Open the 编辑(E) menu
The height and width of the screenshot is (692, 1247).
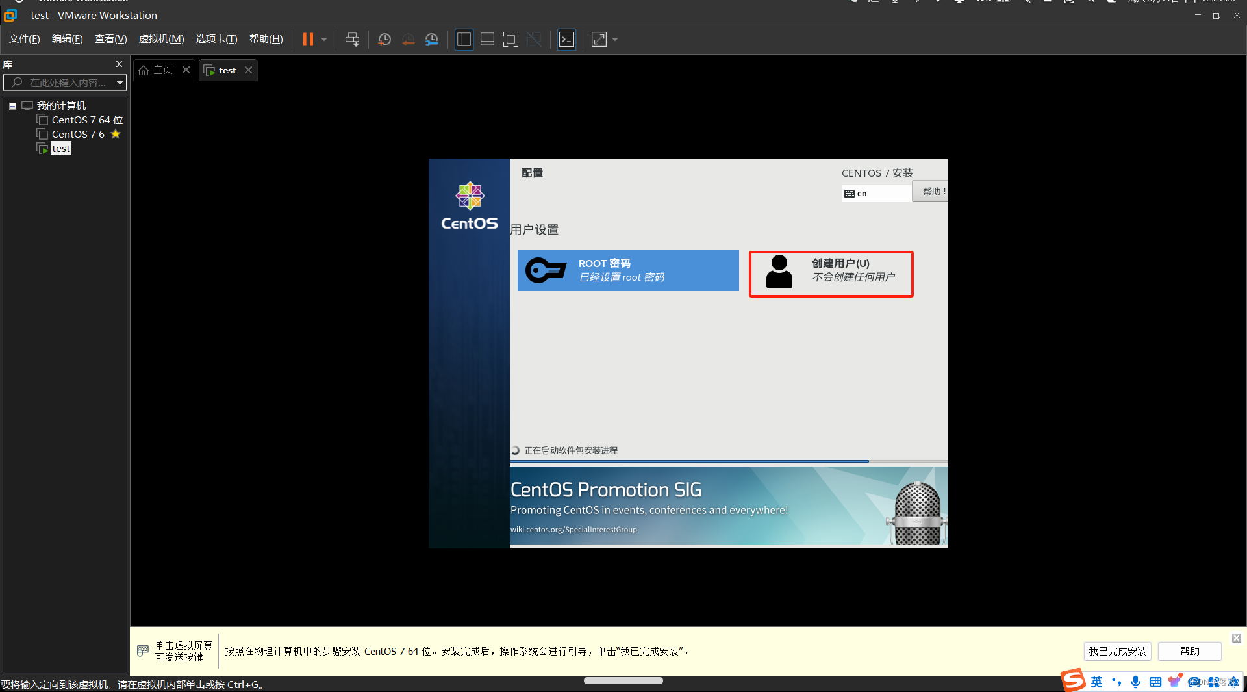pyautogui.click(x=68, y=39)
